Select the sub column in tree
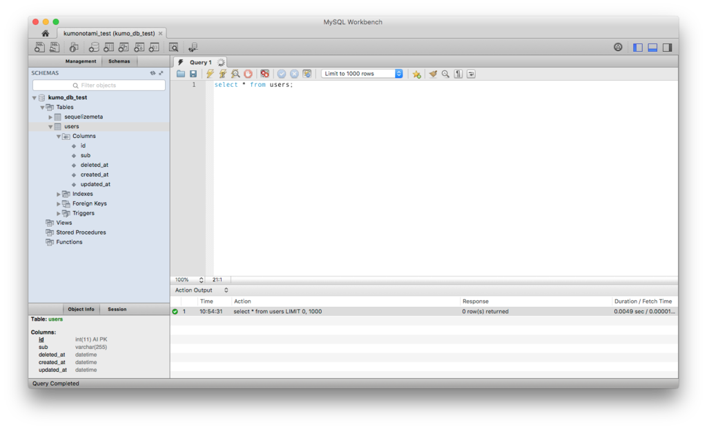707x429 pixels. (x=85, y=155)
